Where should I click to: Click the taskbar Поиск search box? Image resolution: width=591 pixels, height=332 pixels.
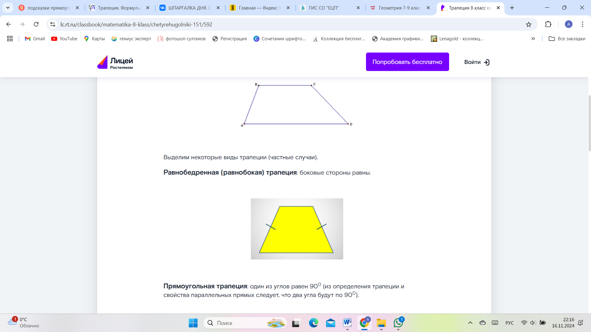coord(245,323)
